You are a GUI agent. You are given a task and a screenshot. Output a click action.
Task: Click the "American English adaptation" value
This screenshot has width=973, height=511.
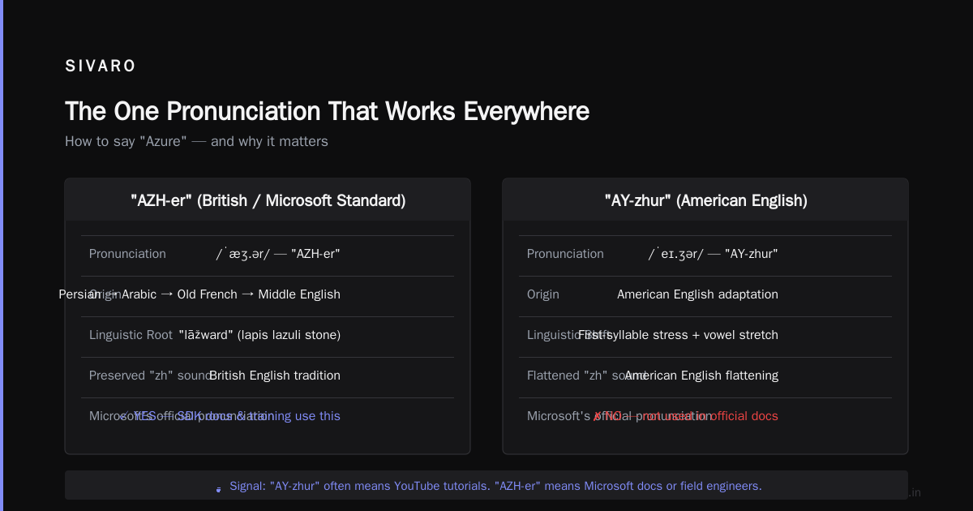697,294
